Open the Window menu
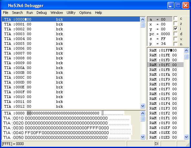 pos(57,13)
